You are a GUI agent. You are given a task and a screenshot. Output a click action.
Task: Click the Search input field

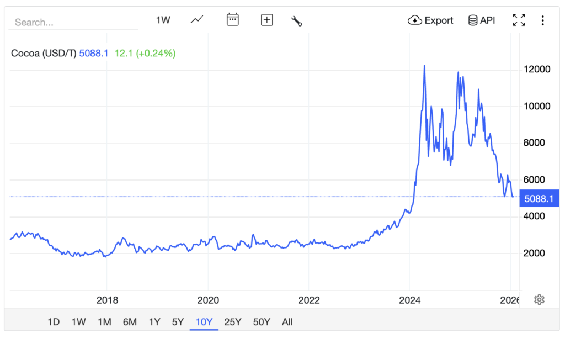73,23
